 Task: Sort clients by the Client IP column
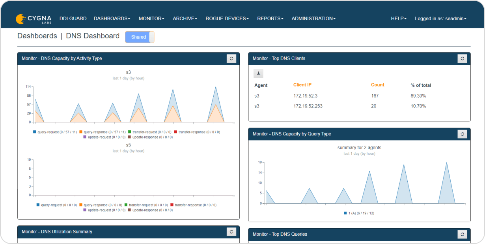303,84
